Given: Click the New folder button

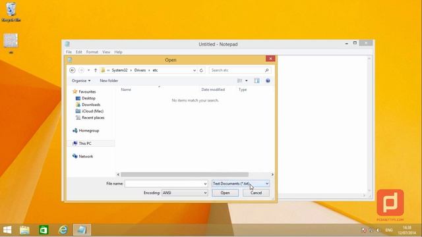Looking at the screenshot, I should 109,80.
